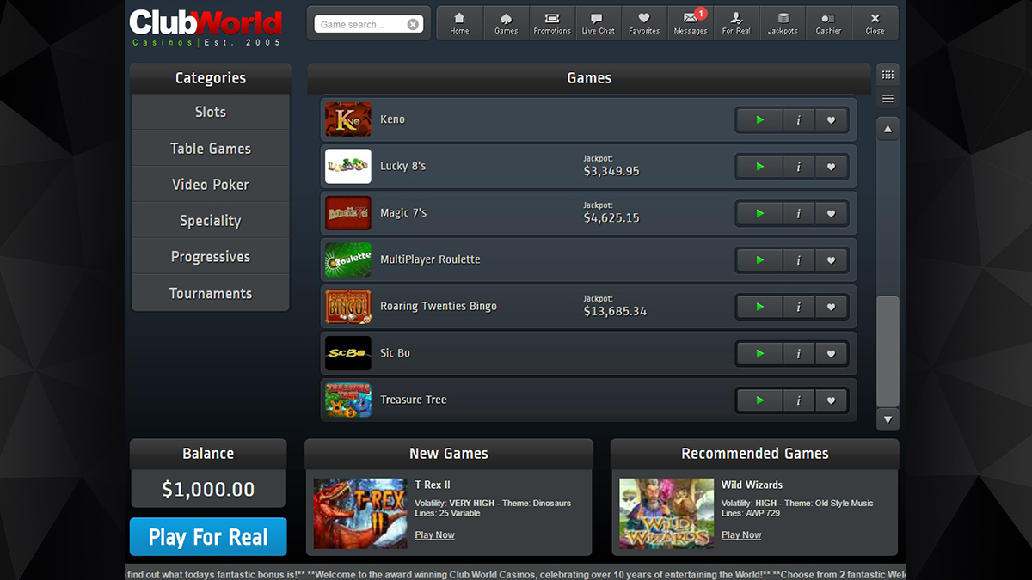Click the Keno game thumbnail
Viewport: 1032px width, 580px height.
pos(348,119)
